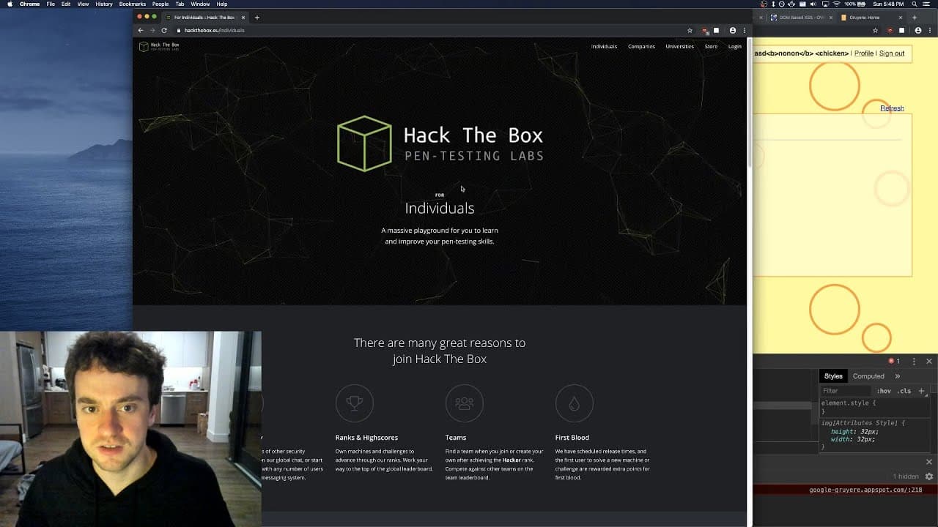Select the Styles tab in DevTools
Screen dimensions: 938x527
point(833,376)
